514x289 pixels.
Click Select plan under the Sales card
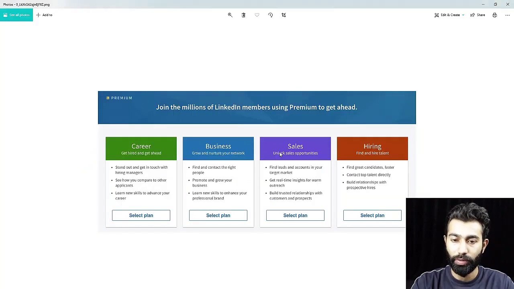(x=295, y=216)
